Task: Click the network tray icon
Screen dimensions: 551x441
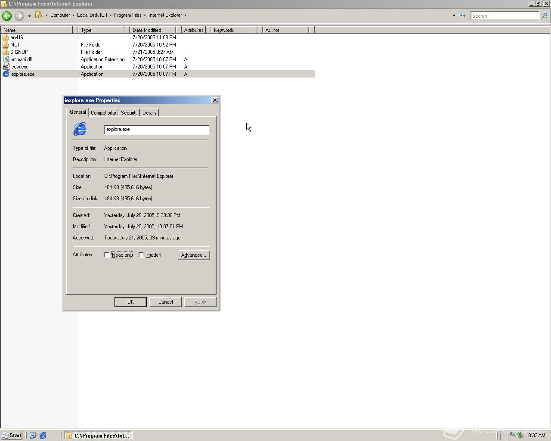Action: point(512,435)
